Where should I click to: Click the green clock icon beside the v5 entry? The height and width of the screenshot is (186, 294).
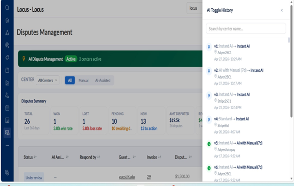click(209, 144)
